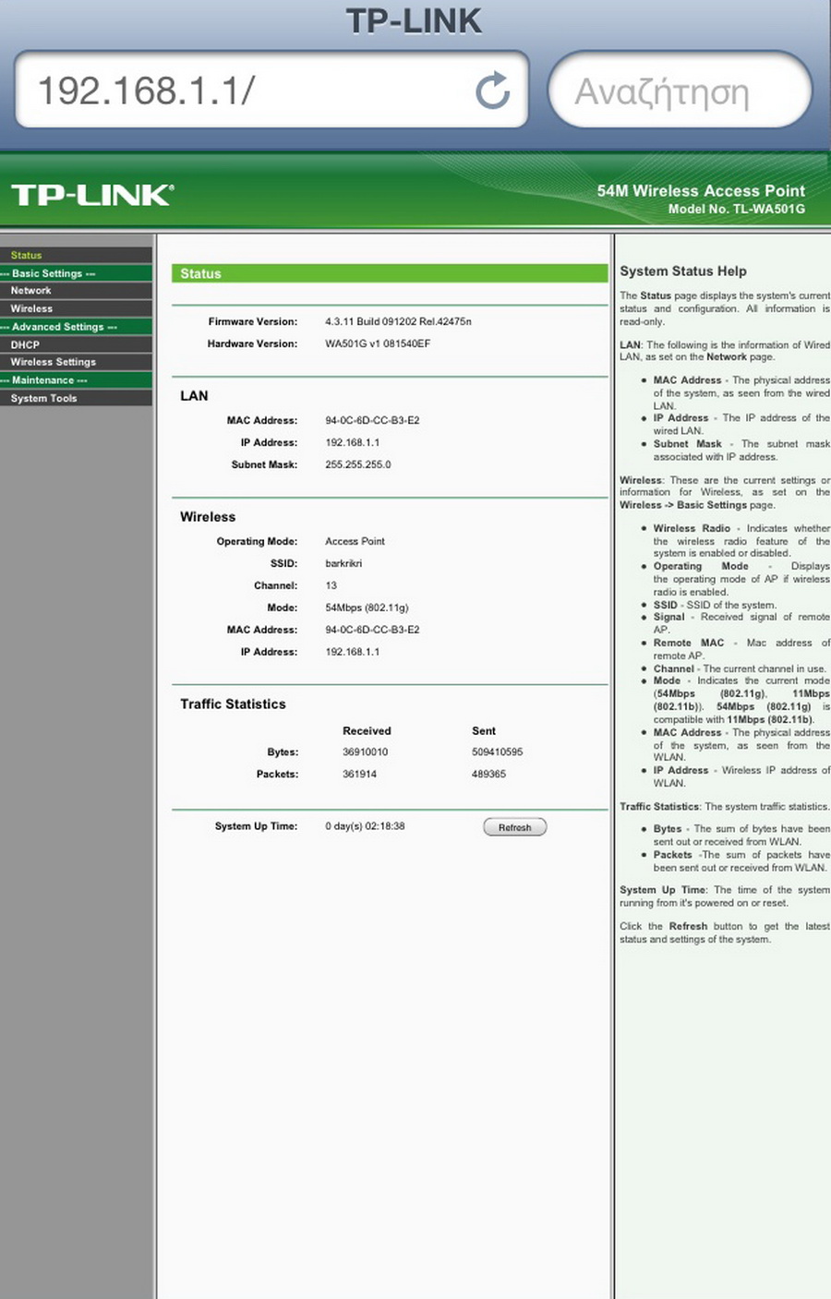Click the Refresh button
831x1299 pixels.
[515, 827]
